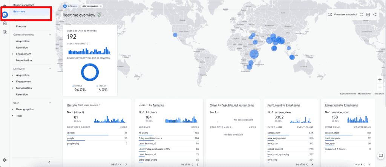386x167 pixels.
Task: Open Retention under Life cycle
Action: 22,94
